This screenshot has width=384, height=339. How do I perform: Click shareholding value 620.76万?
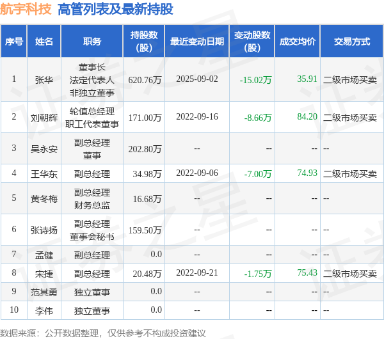pyautogui.click(x=145, y=80)
